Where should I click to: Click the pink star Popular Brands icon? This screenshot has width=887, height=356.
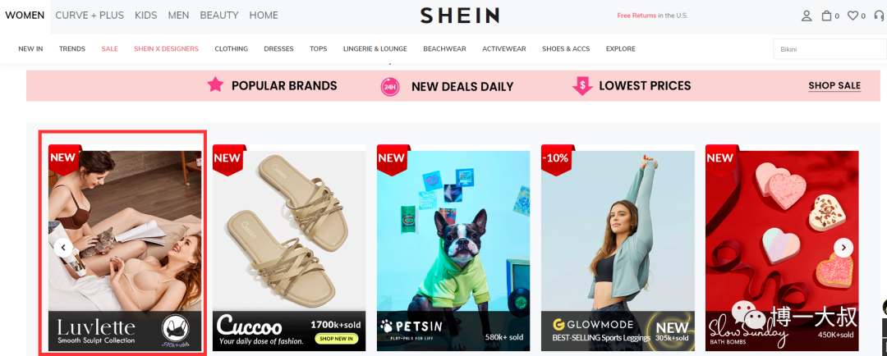[x=215, y=84]
